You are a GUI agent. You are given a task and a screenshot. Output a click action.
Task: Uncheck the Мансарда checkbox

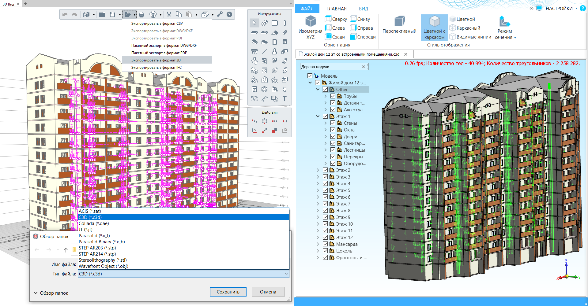pyautogui.click(x=325, y=244)
